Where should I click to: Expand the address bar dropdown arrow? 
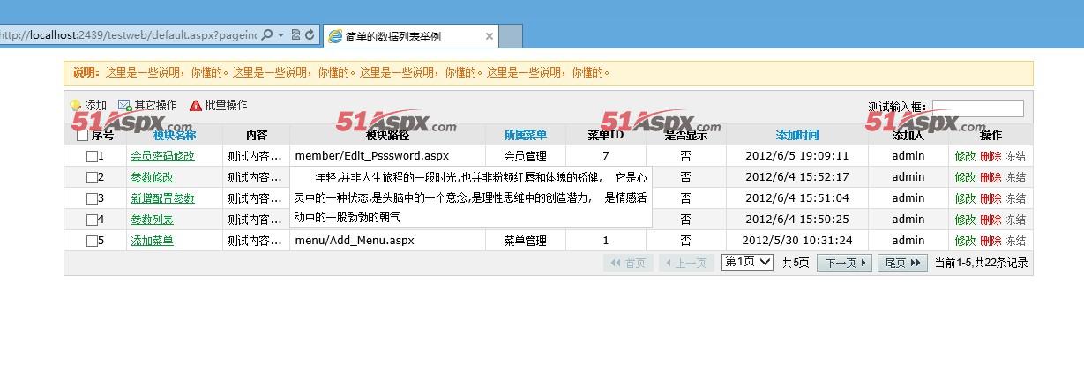coord(280,35)
